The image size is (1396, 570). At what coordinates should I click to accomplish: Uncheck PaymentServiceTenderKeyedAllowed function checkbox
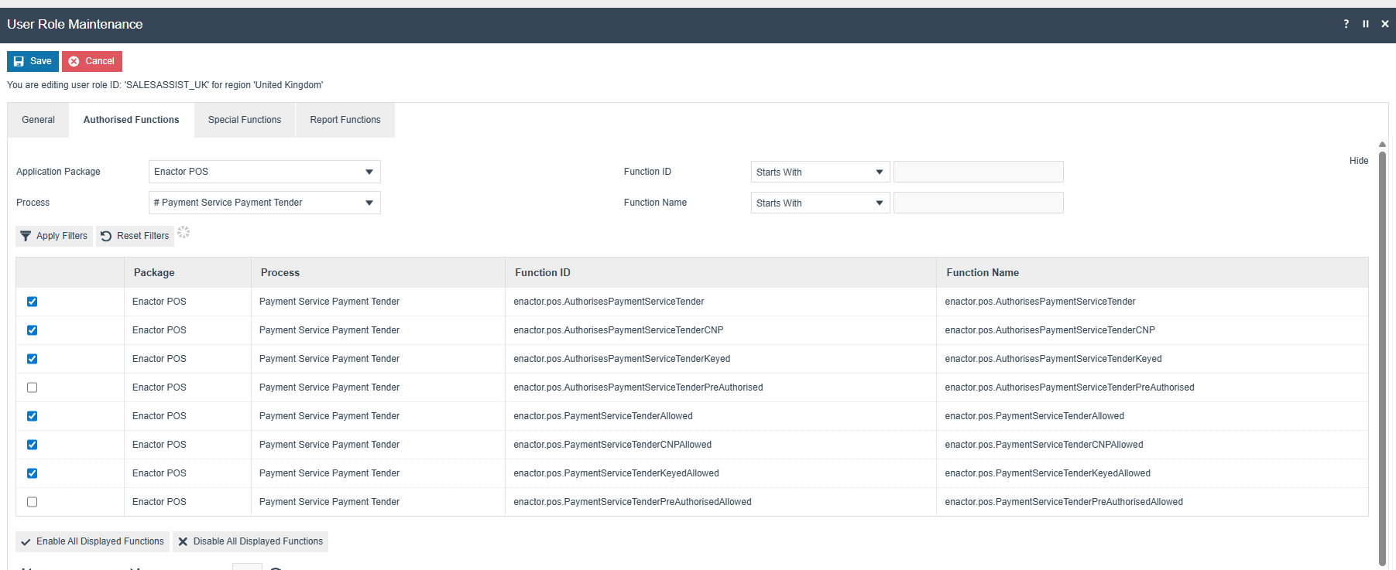[33, 473]
